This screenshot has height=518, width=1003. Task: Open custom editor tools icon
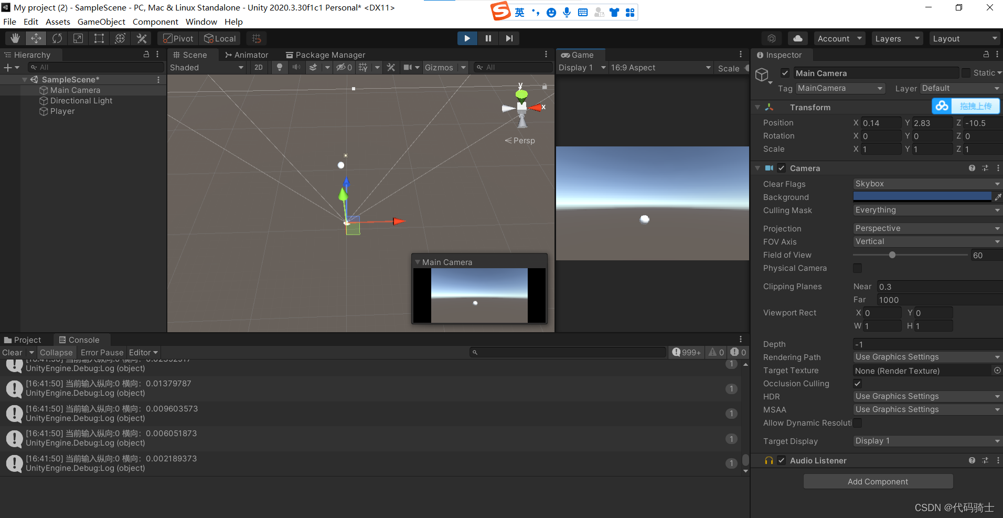tap(141, 38)
